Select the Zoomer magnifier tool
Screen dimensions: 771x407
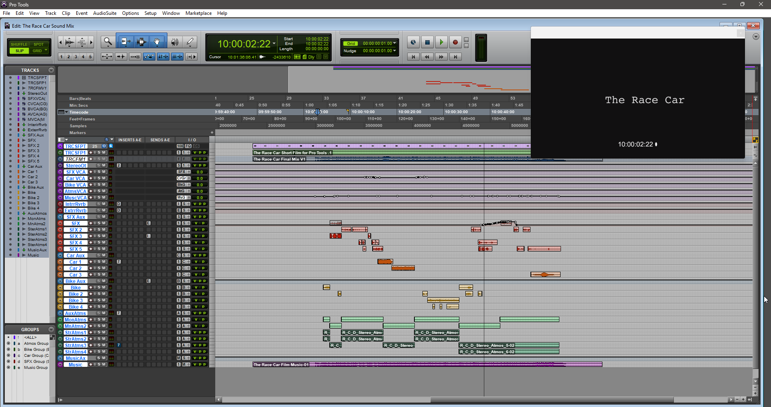pyautogui.click(x=108, y=42)
